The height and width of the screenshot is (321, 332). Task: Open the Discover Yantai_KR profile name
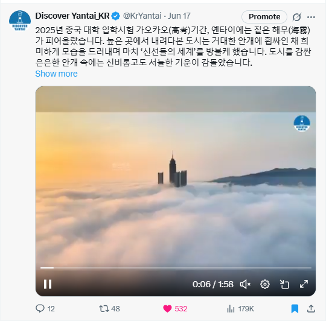pos(72,16)
